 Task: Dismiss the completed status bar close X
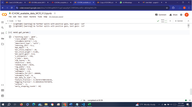click(x=190, y=100)
